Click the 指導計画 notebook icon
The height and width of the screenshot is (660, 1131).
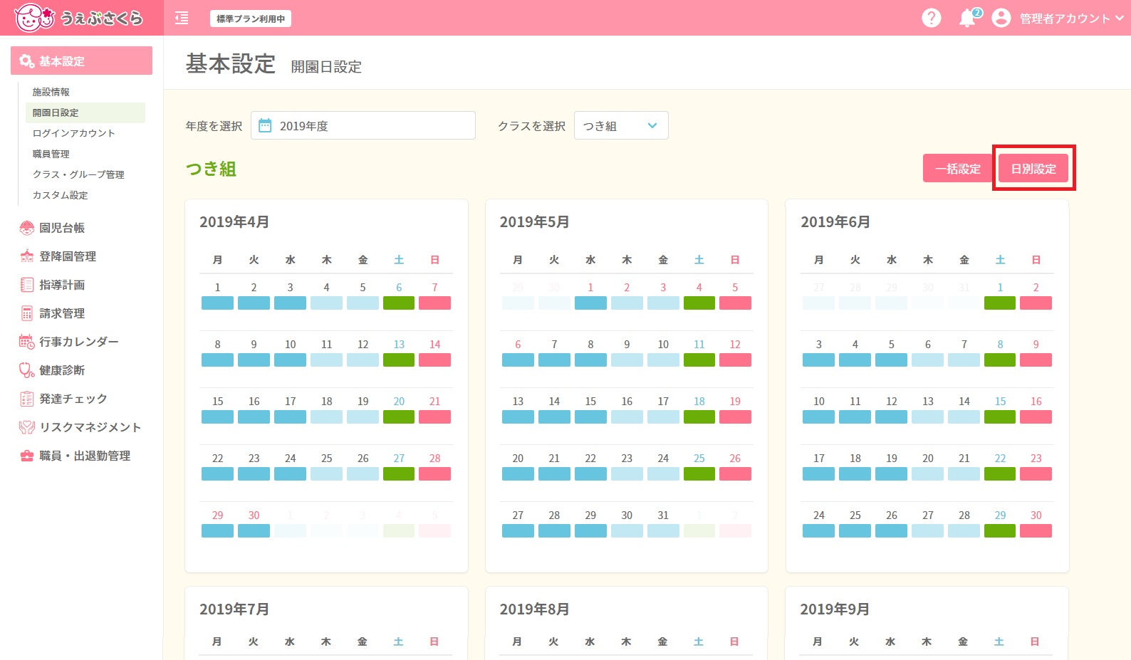coord(27,285)
